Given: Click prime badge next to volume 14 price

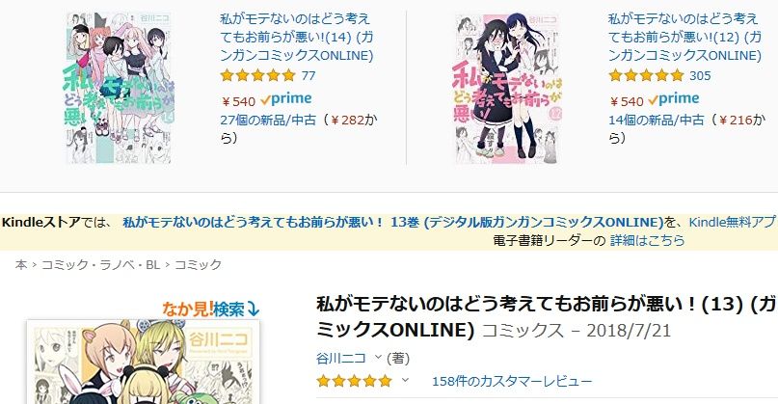Looking at the screenshot, I should pos(286,99).
